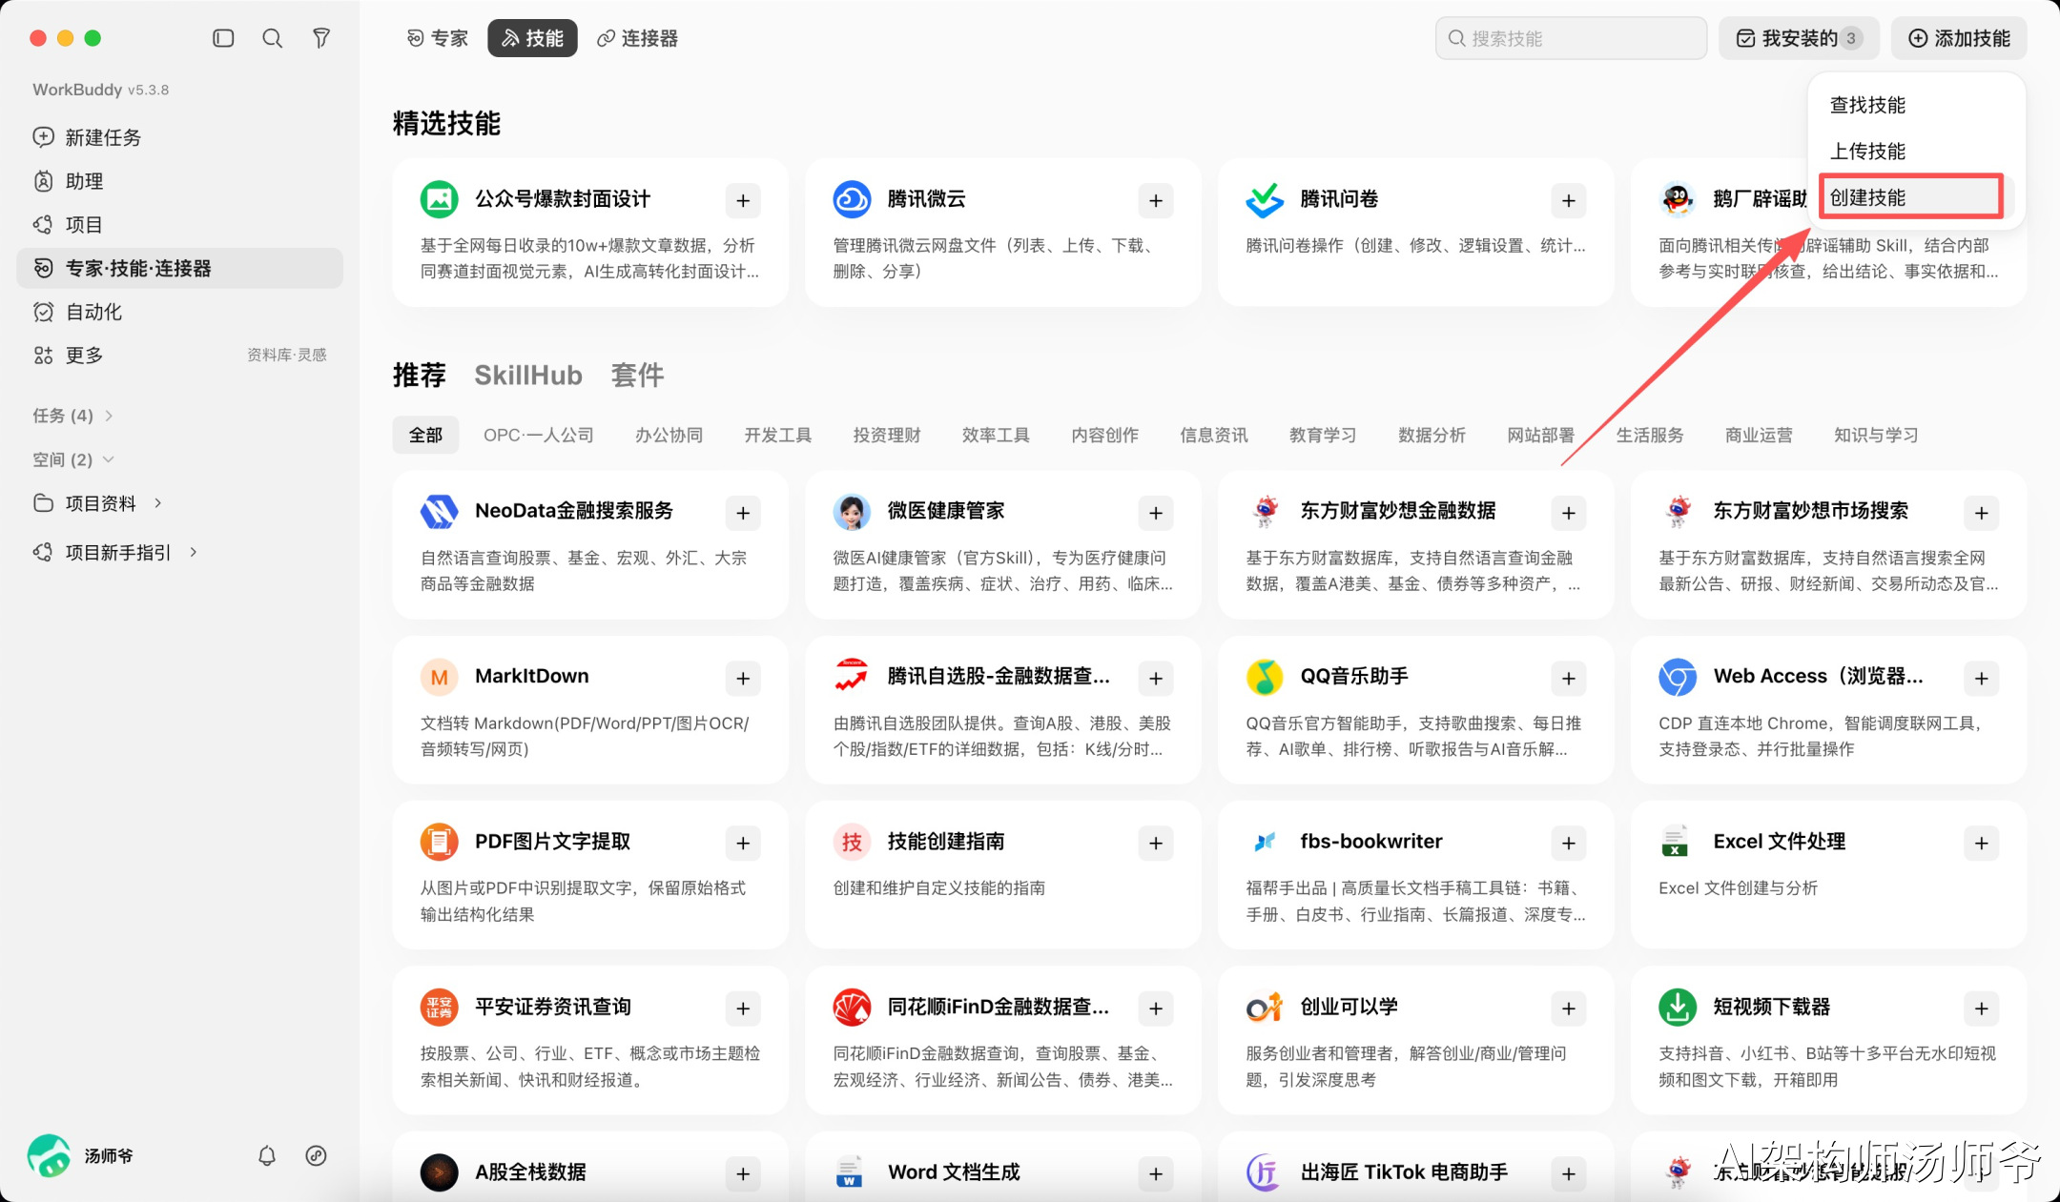Screen dimensions: 2060x1202
Task: Add 东方财富妙想金融数据 using its plus icon
Action: point(1569,513)
